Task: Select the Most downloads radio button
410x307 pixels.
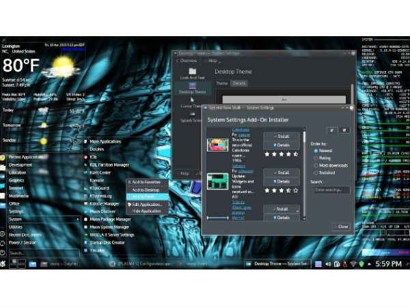Action: (x=315, y=166)
